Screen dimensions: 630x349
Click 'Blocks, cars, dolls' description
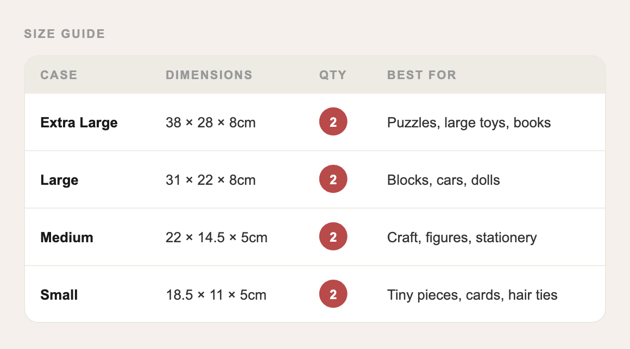(443, 180)
